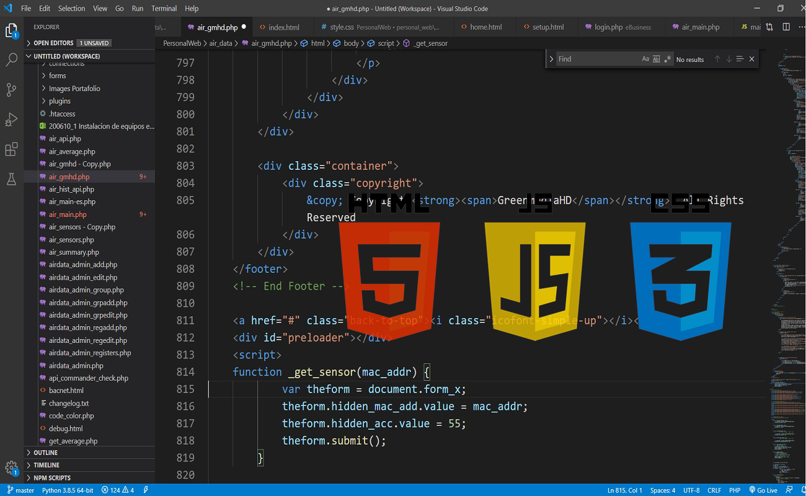The width and height of the screenshot is (806, 496).
Task: Open the Edit menu
Action: click(45, 9)
